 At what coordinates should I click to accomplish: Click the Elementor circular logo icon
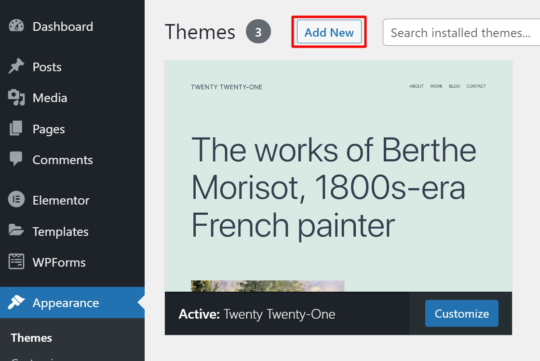[x=16, y=200]
